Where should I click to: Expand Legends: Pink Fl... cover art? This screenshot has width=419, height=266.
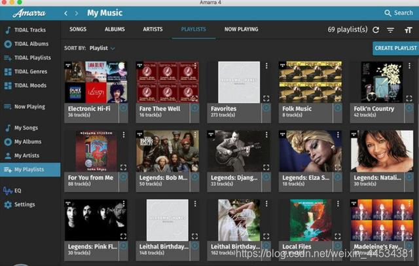(123, 237)
